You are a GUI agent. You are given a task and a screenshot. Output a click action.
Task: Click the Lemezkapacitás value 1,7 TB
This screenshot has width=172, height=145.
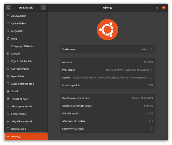pyautogui.click(x=149, y=85)
